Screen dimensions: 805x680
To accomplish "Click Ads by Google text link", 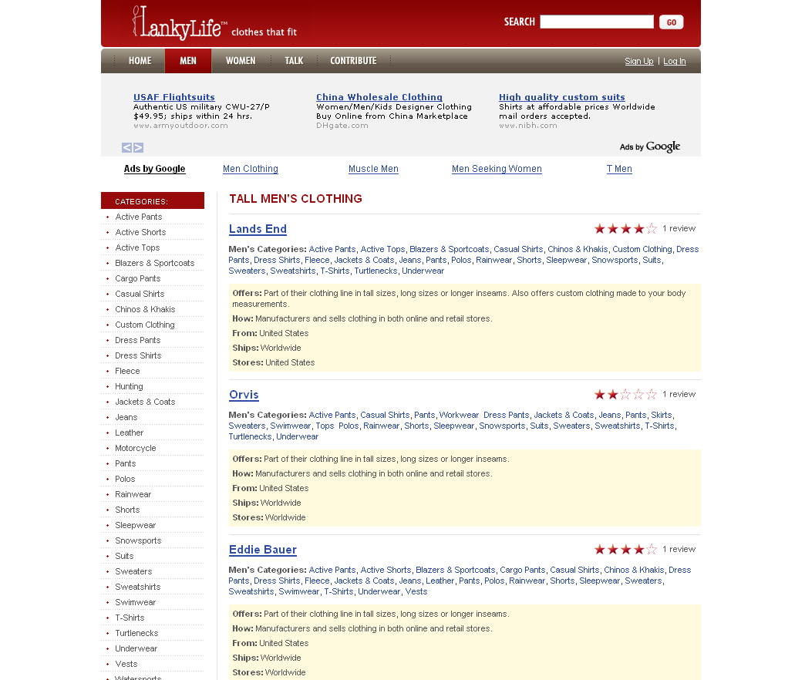I will tap(154, 169).
